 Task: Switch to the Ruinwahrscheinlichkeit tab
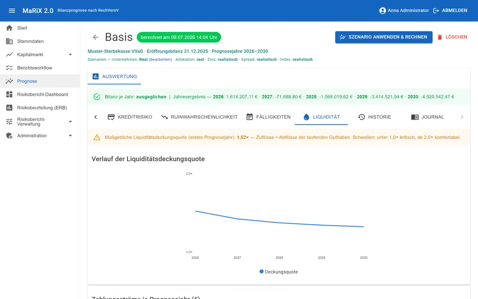(x=199, y=117)
